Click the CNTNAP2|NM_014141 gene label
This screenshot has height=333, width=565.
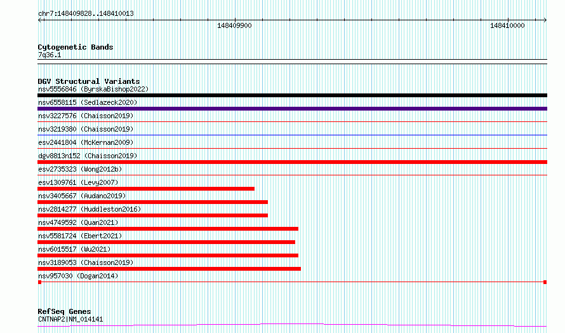pyautogui.click(x=70, y=319)
